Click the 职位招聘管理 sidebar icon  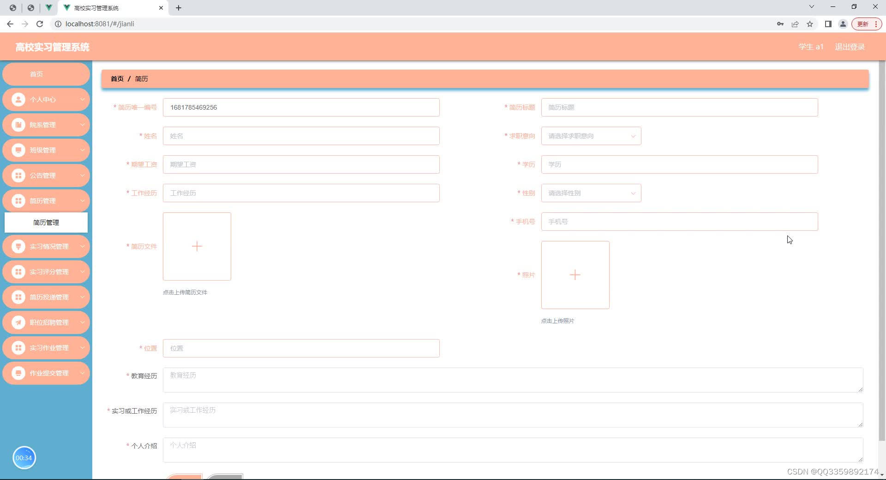(x=18, y=322)
